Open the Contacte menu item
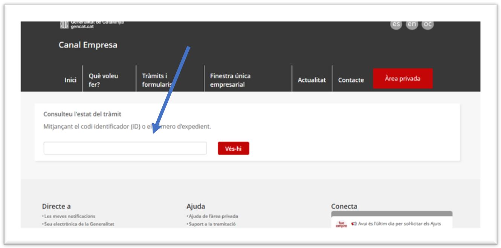 351,80
